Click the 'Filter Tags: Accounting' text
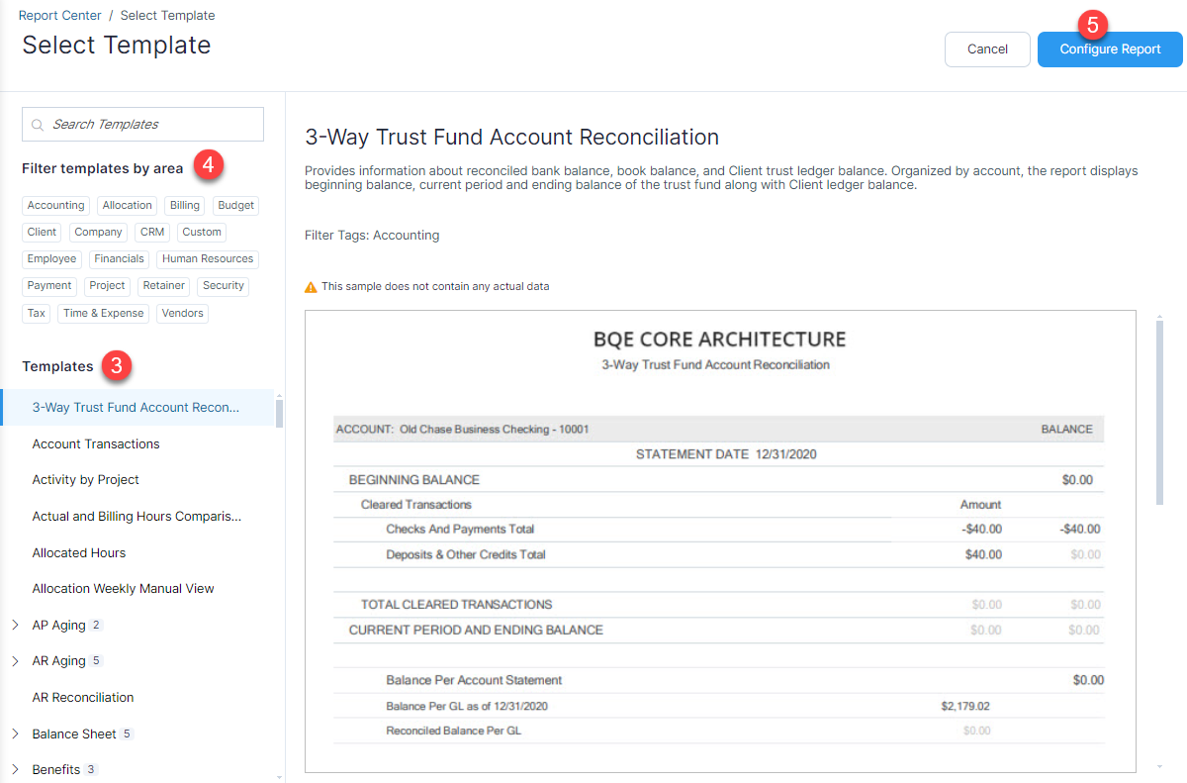 372,236
